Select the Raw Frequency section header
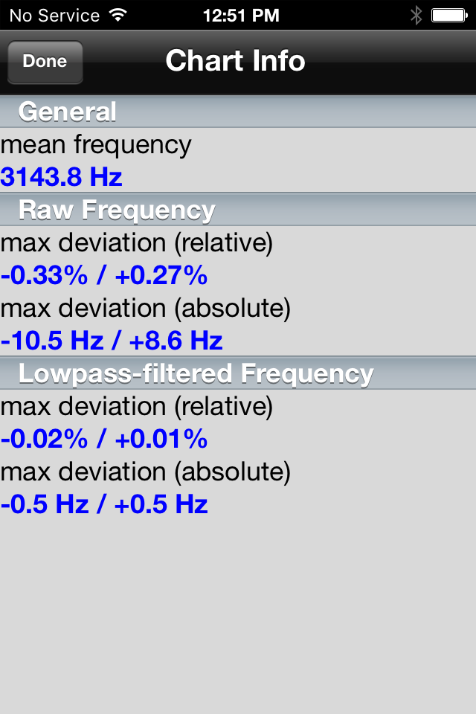 [x=238, y=210]
